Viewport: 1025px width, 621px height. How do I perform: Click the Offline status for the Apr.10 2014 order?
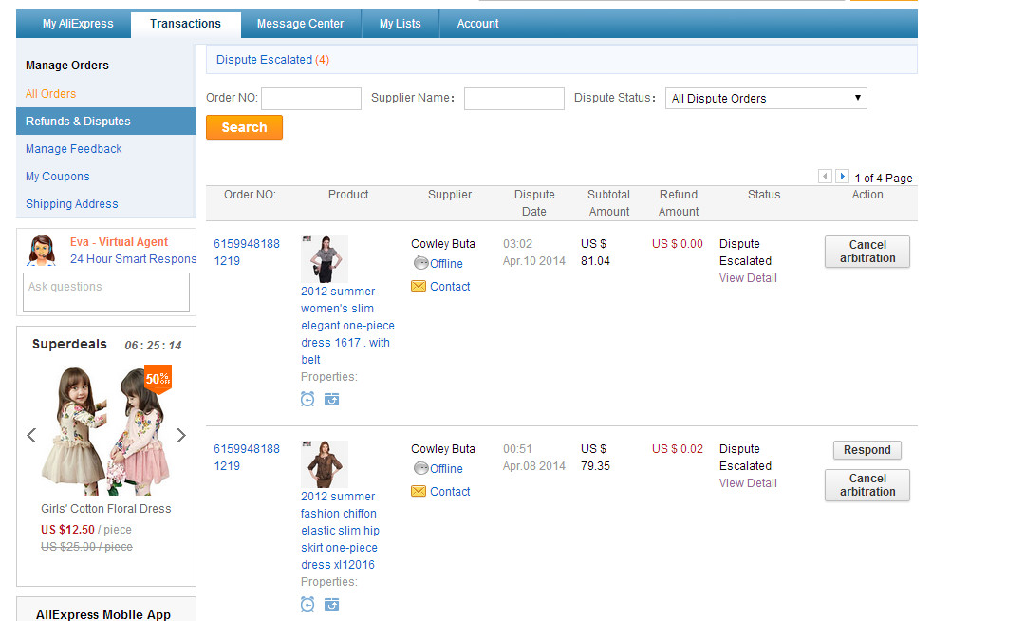pyautogui.click(x=446, y=263)
